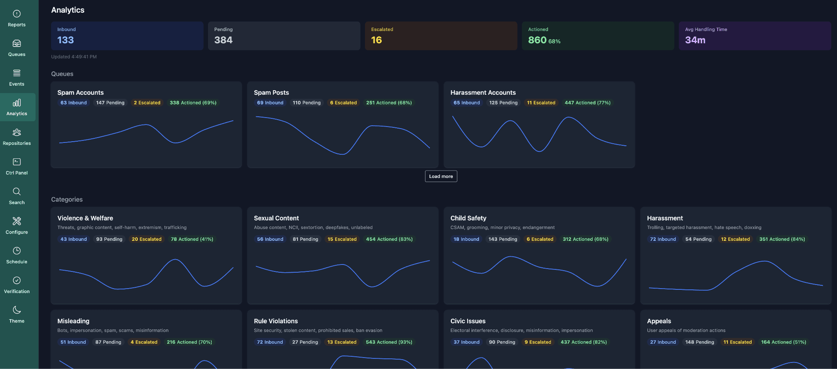Open the Spam Posts queue title
837x369 pixels.
click(271, 93)
